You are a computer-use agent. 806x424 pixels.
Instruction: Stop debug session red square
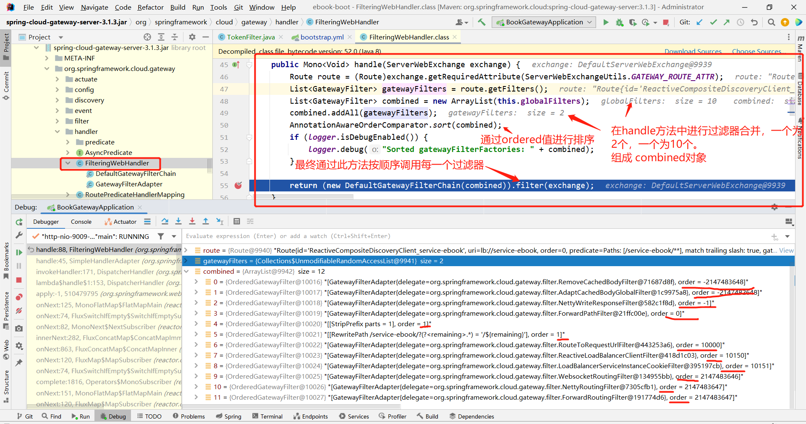point(19,280)
